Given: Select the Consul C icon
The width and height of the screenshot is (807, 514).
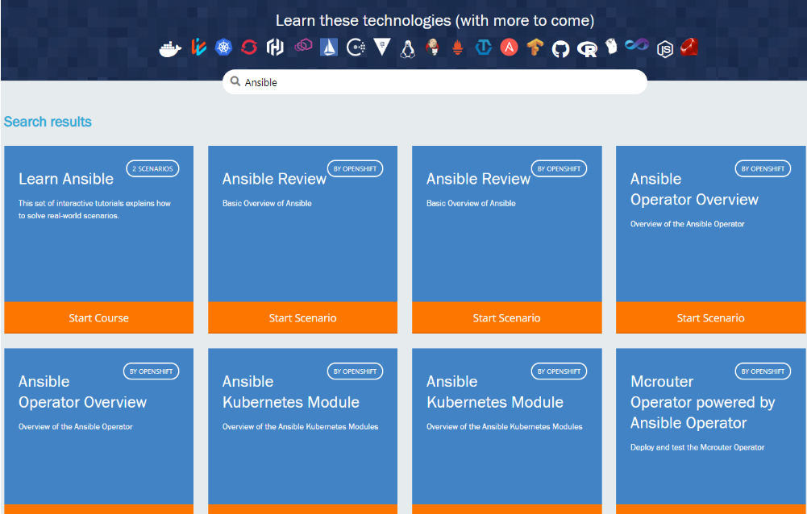Looking at the screenshot, I should (x=356, y=48).
